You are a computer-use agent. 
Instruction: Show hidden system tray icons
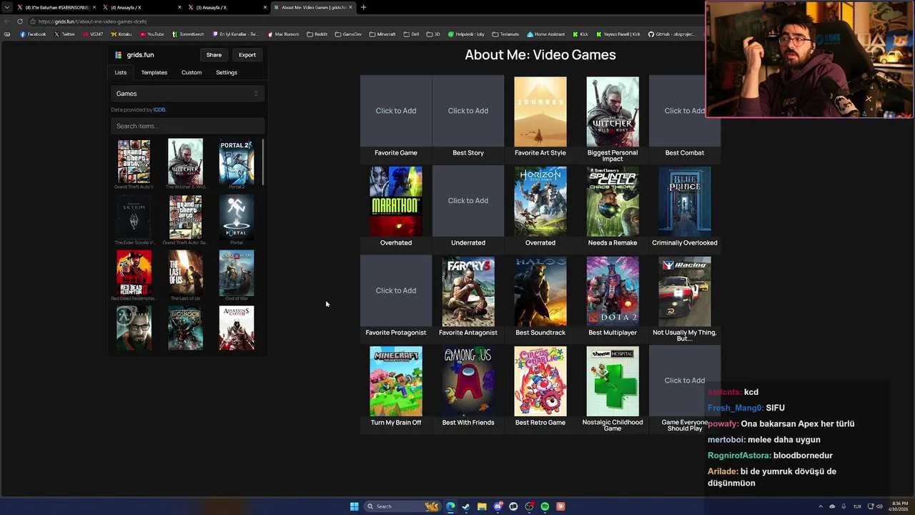(x=821, y=506)
